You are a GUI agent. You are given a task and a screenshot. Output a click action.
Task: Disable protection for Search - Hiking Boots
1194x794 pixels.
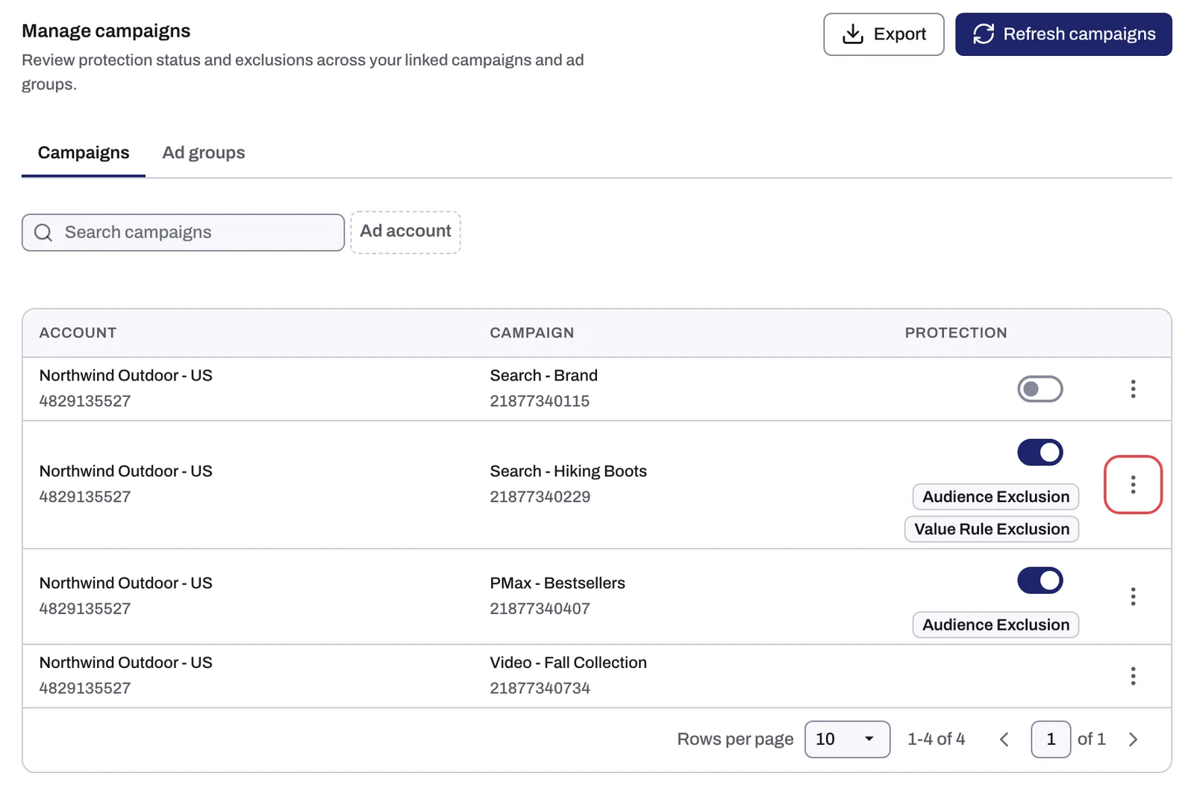[x=1040, y=452]
